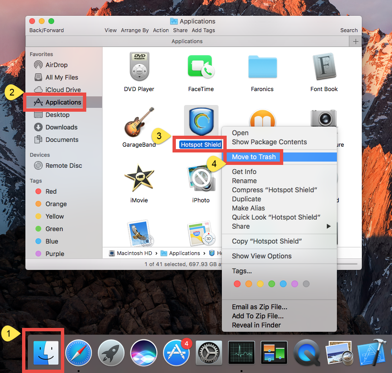Viewport: 392px width, 373px height.
Task: Open DVD Player
Action: pyautogui.click(x=139, y=67)
